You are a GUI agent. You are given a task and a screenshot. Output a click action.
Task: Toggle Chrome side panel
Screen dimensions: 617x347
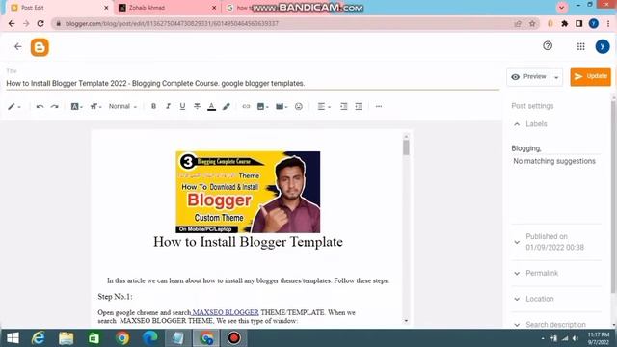(x=578, y=23)
